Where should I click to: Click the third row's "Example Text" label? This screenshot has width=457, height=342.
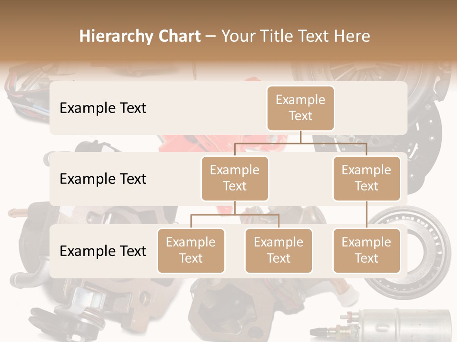(x=103, y=251)
